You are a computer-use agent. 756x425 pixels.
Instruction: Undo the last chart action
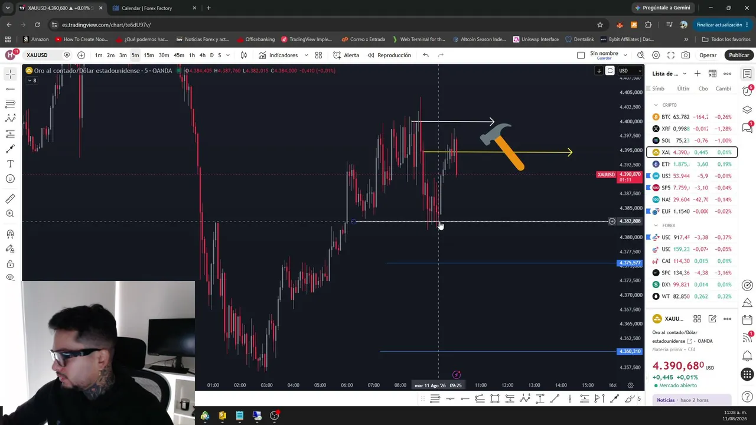[426, 55]
